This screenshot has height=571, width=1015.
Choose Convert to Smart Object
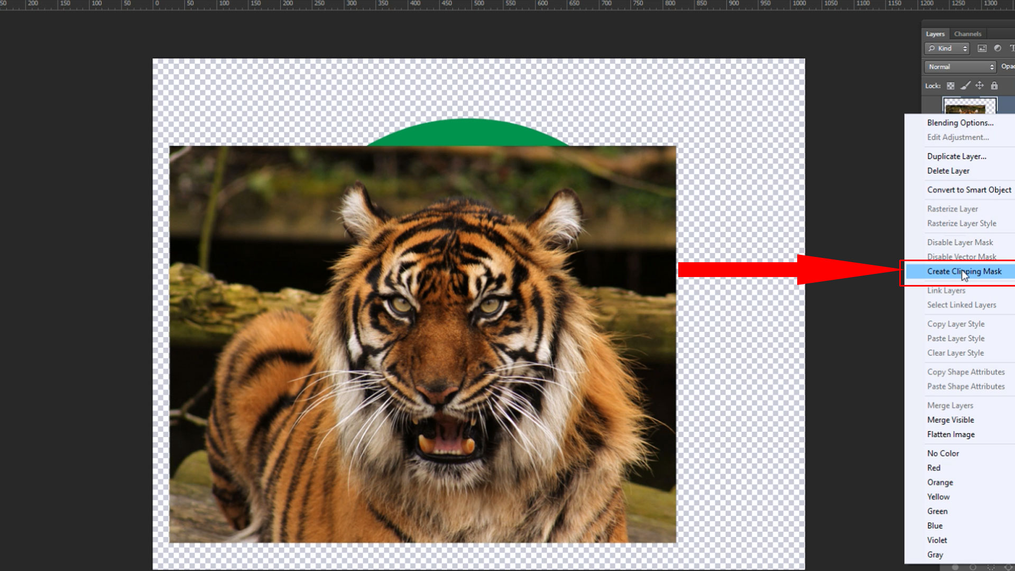969,190
